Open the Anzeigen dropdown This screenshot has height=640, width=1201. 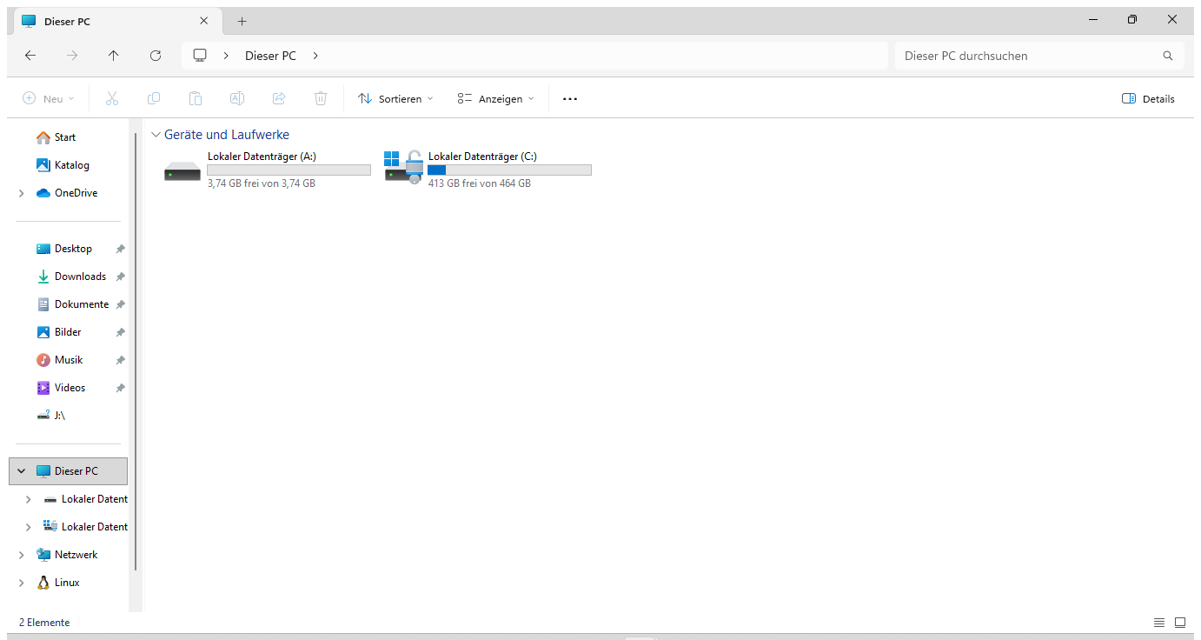coord(494,98)
